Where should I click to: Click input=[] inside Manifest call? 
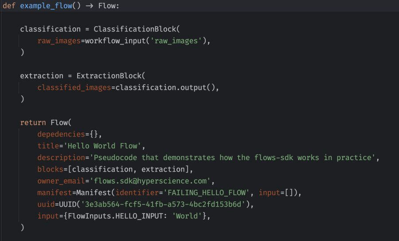tap(276, 192)
